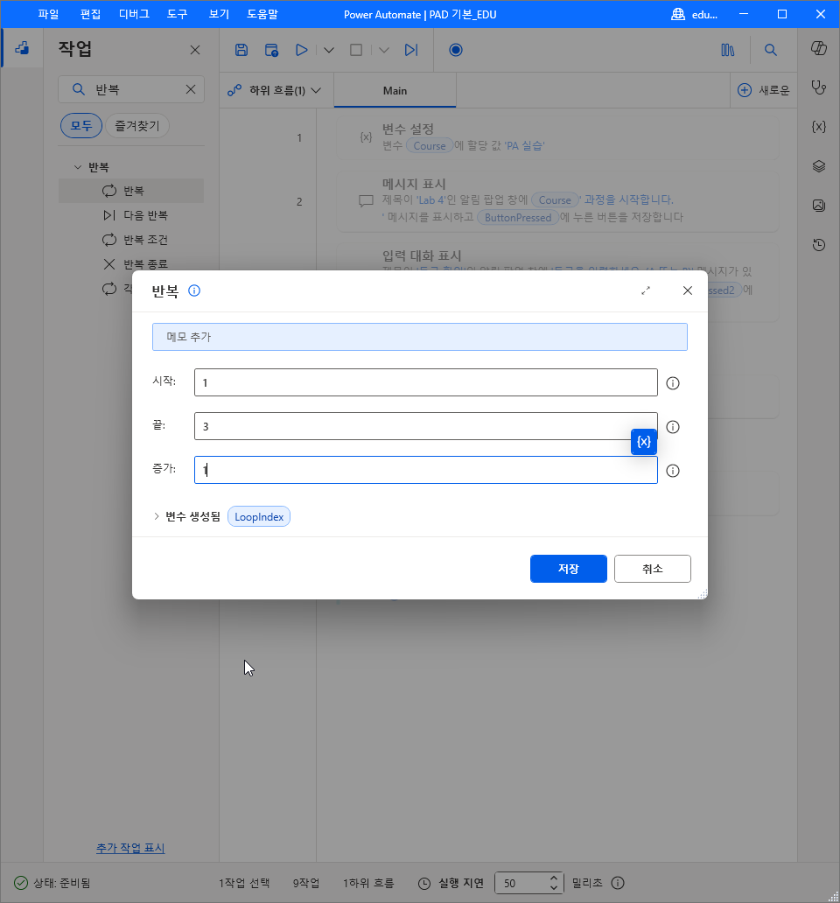Screen dimensions: 840x903
Task: Close the 작업 actions panel
Action: point(195,50)
